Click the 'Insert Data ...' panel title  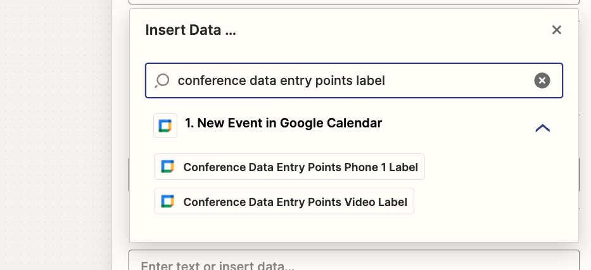click(x=191, y=30)
